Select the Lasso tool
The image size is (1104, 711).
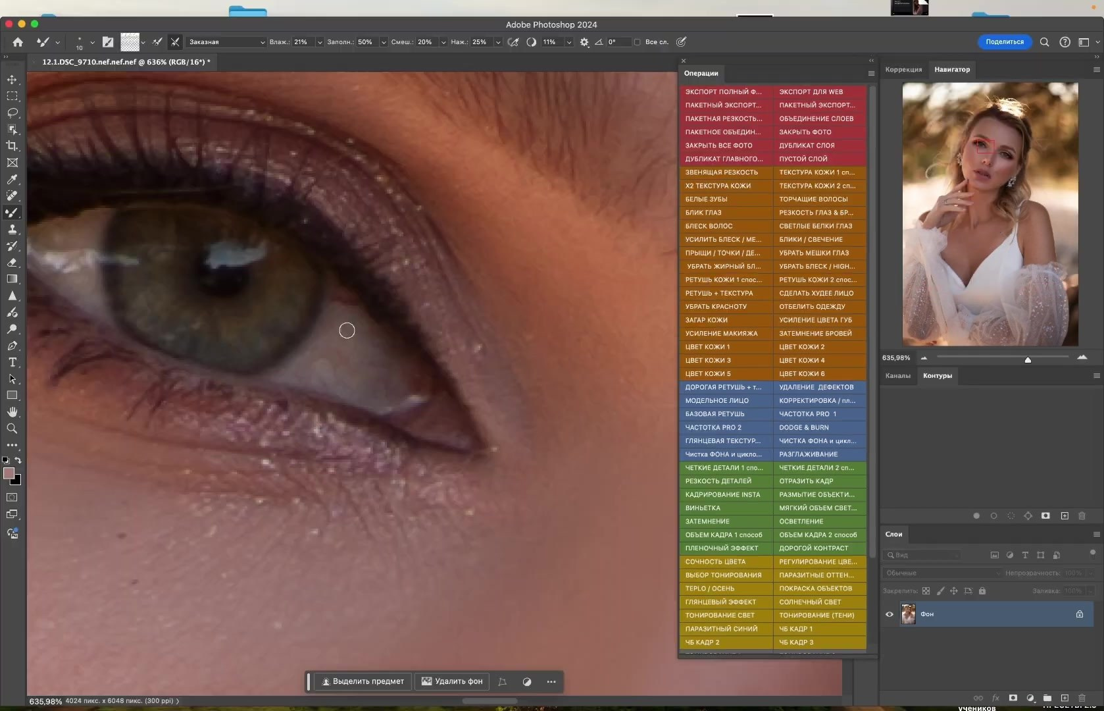coord(12,113)
